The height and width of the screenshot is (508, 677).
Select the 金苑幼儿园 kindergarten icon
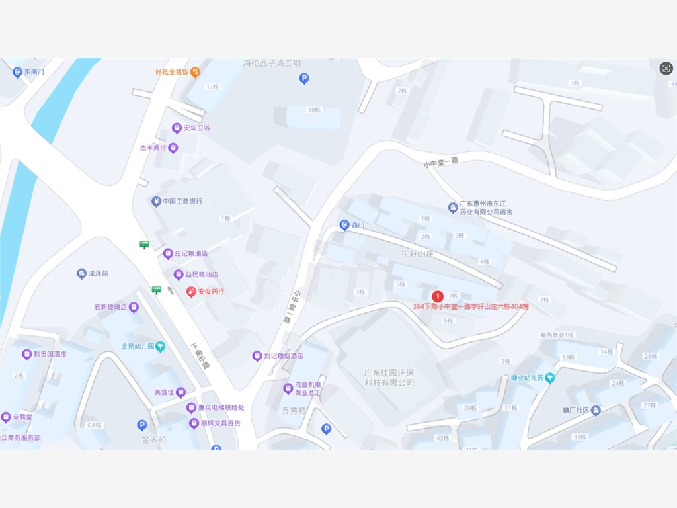[x=160, y=347]
